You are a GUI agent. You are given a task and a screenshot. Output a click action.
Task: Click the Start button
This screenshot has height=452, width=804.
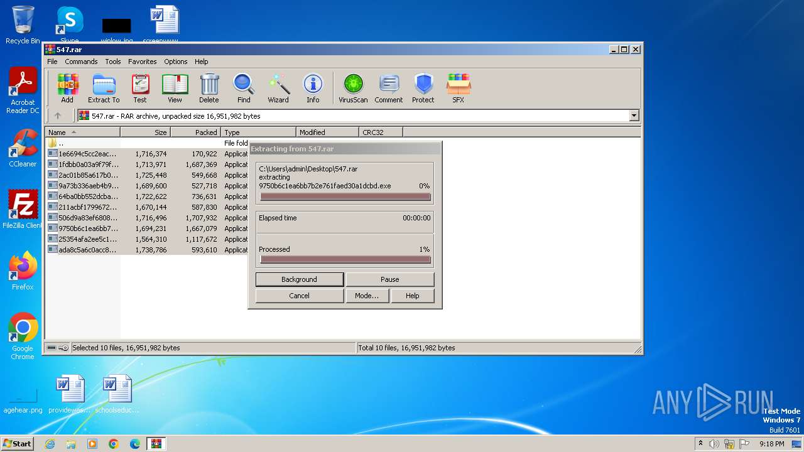(17, 444)
